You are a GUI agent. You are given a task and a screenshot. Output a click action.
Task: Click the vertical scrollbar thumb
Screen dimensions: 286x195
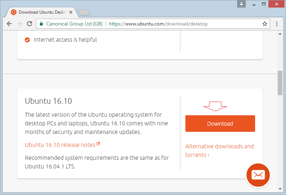pyautogui.click(x=280, y=83)
